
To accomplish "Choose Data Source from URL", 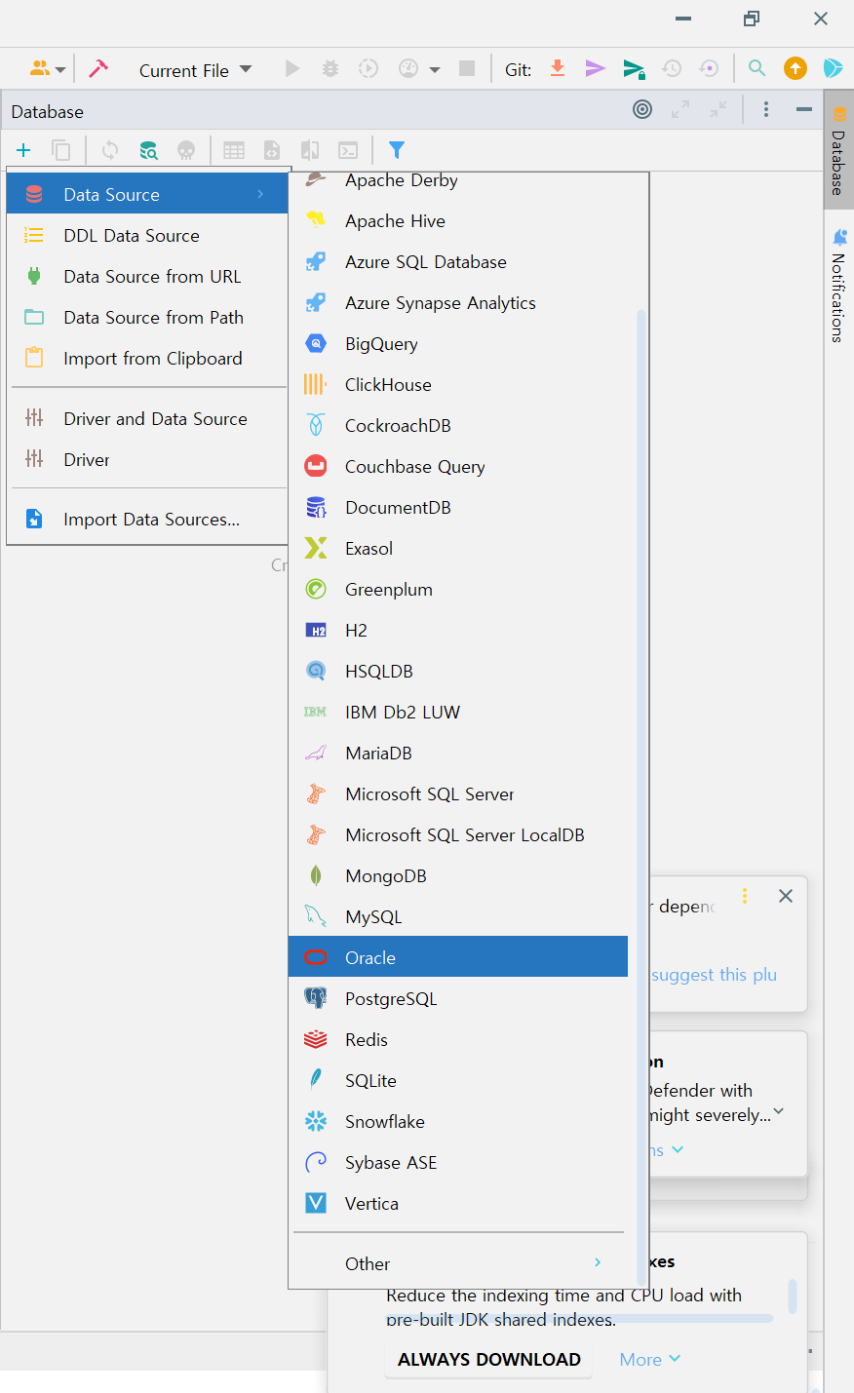I will pos(147,276).
